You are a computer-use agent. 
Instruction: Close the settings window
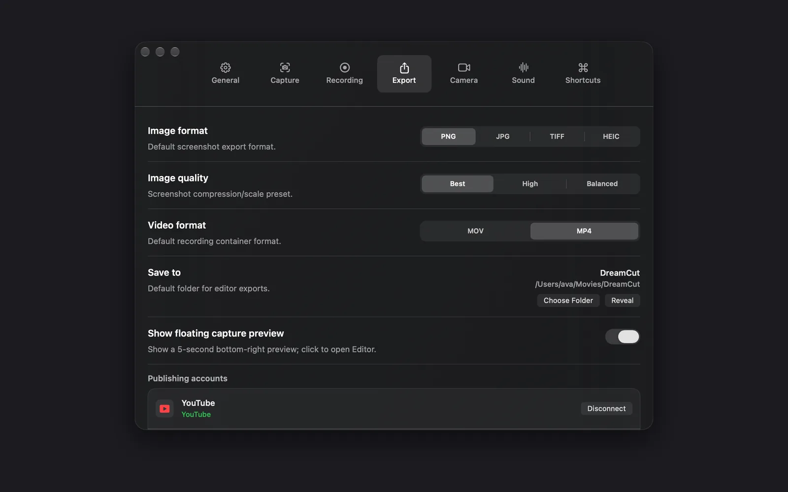(x=145, y=52)
